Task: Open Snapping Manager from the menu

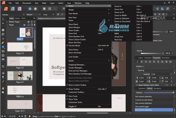Action: [77, 65]
